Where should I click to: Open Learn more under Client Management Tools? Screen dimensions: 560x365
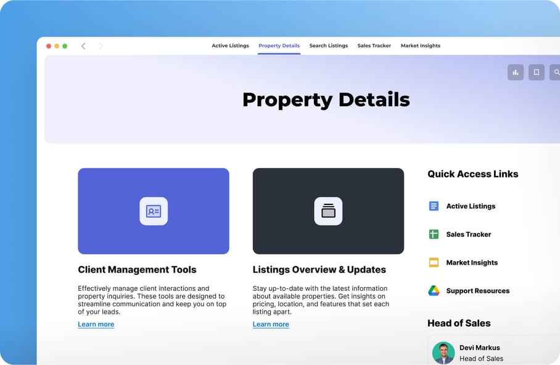click(96, 324)
